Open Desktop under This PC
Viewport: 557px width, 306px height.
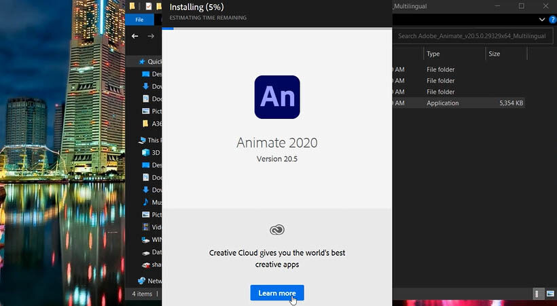(x=151, y=165)
